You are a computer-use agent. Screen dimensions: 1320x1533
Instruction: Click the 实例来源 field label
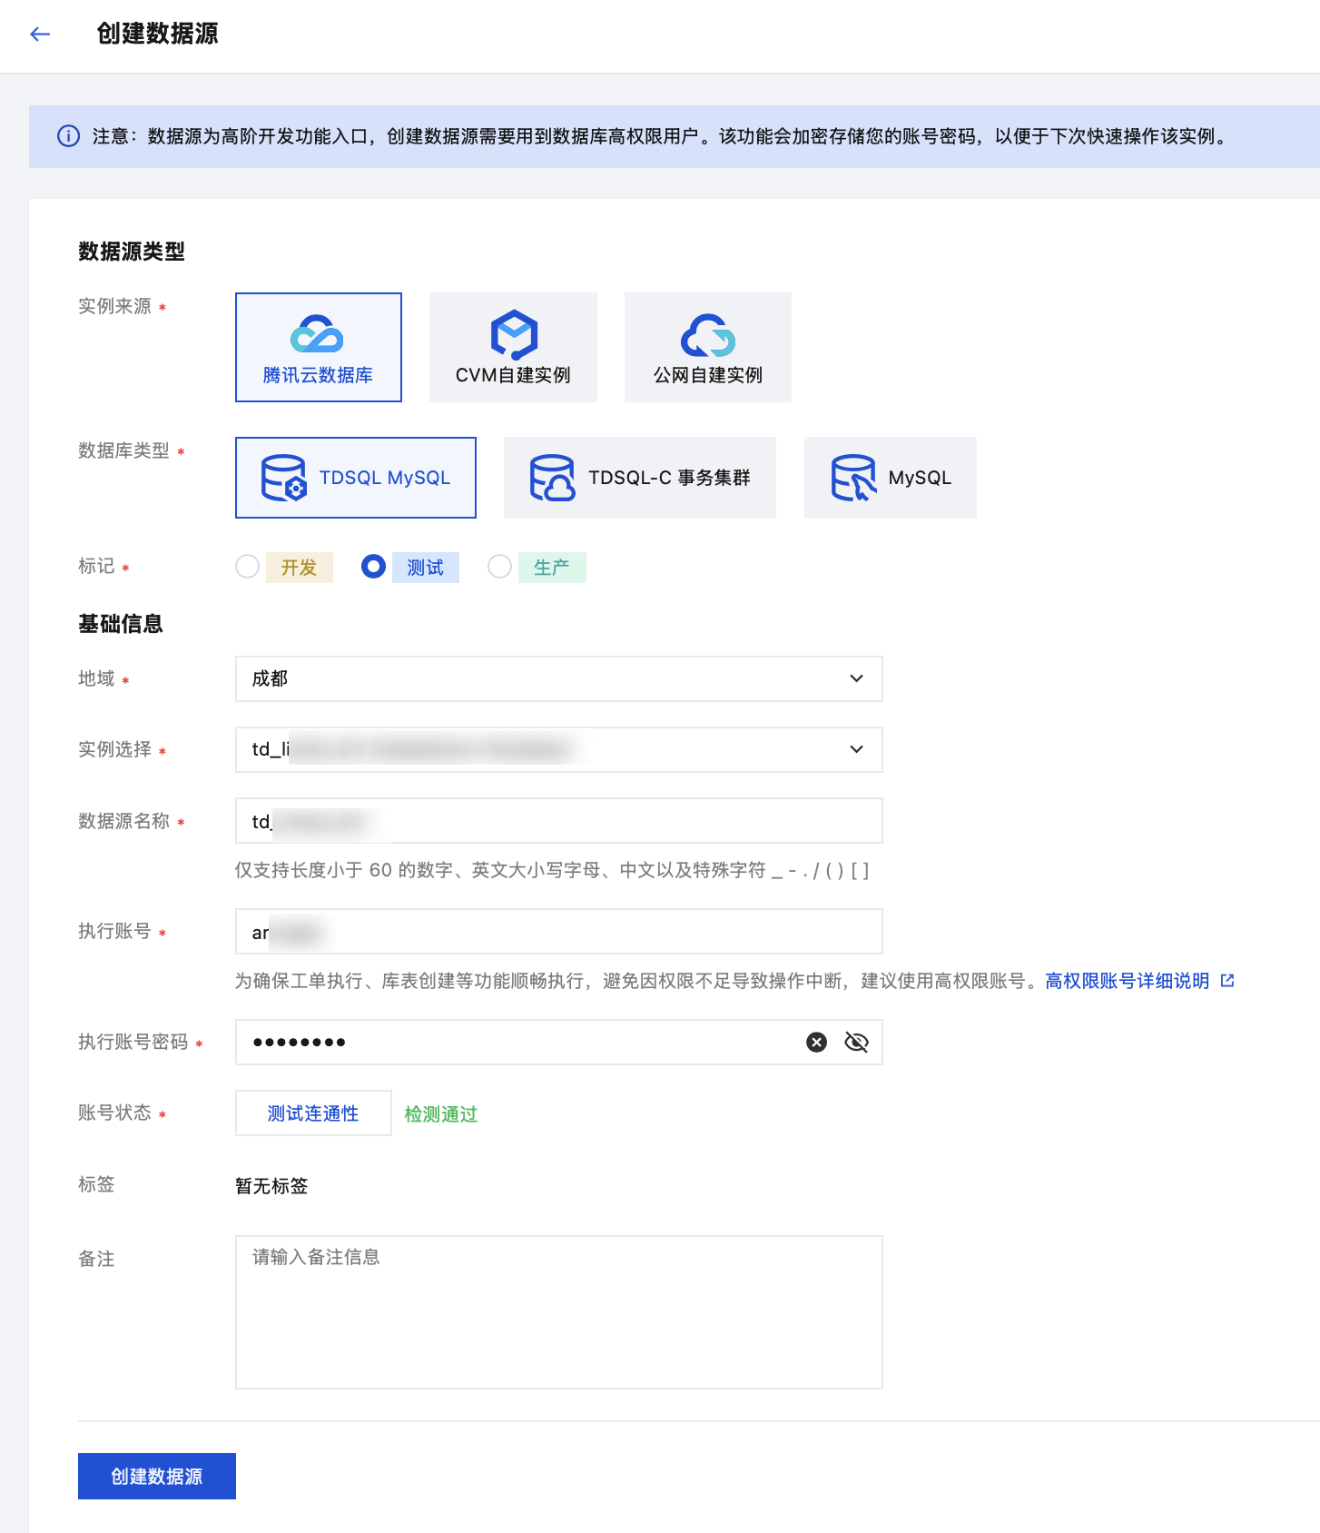pyautogui.click(x=114, y=306)
